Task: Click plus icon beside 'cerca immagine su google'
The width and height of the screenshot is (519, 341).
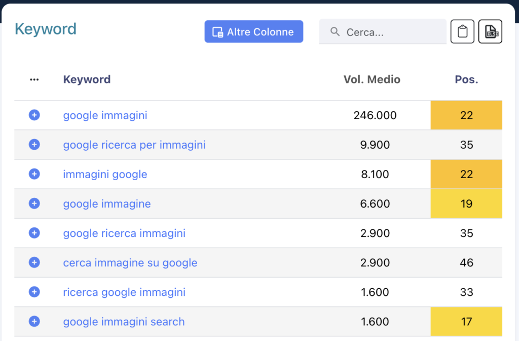Action: 34,262
